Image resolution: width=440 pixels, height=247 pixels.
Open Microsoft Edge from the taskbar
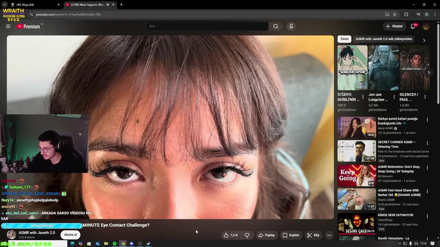(72, 244)
